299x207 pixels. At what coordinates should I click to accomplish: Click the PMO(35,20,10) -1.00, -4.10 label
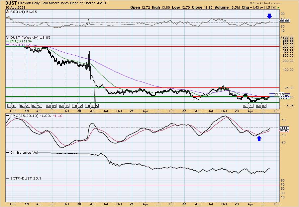(x=36, y=116)
